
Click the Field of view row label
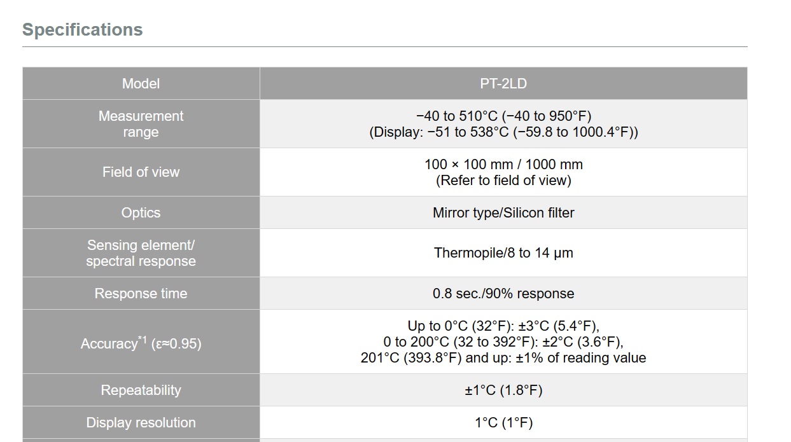(141, 172)
